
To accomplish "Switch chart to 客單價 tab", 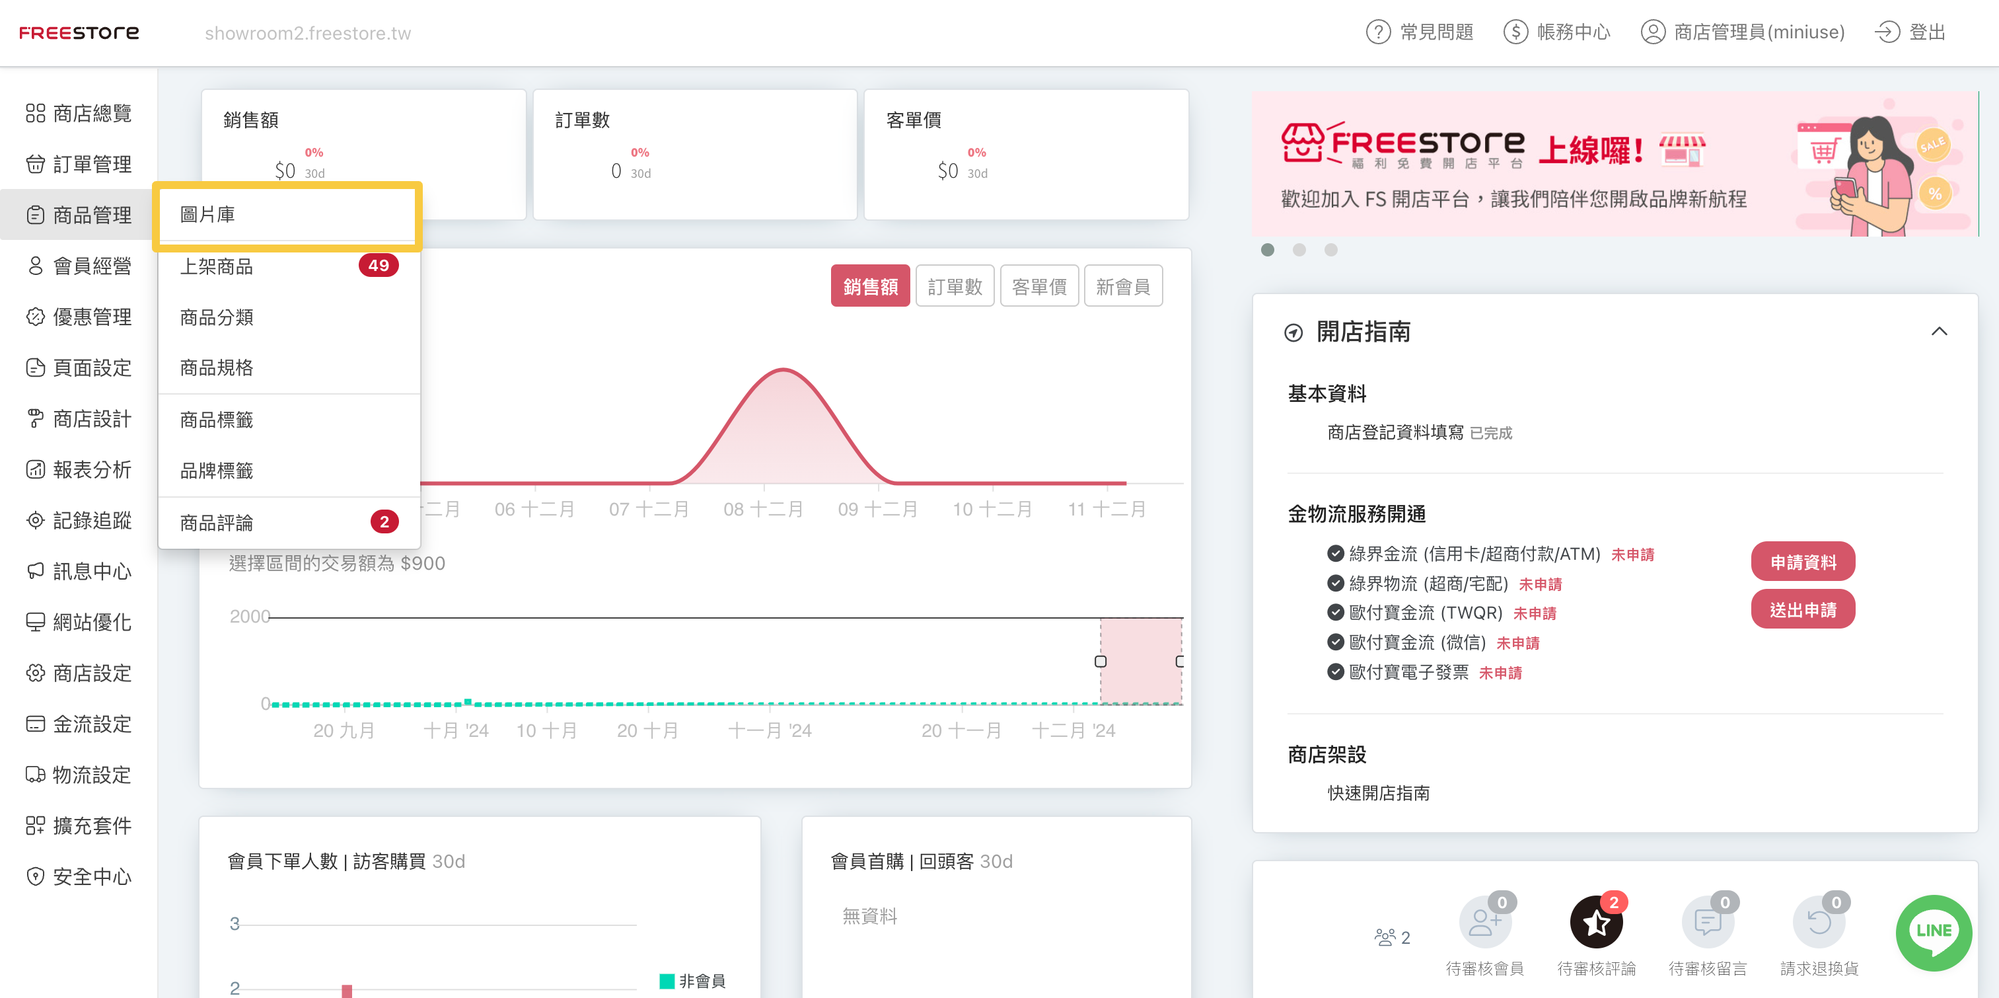I will click(1039, 287).
